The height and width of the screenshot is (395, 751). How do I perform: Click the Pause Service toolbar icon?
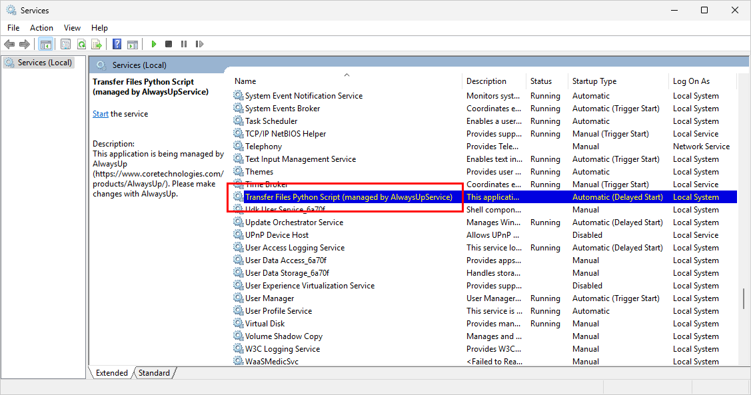coord(183,44)
